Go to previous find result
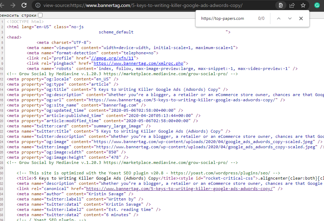324x221 pixels. pyautogui.click(x=278, y=18)
